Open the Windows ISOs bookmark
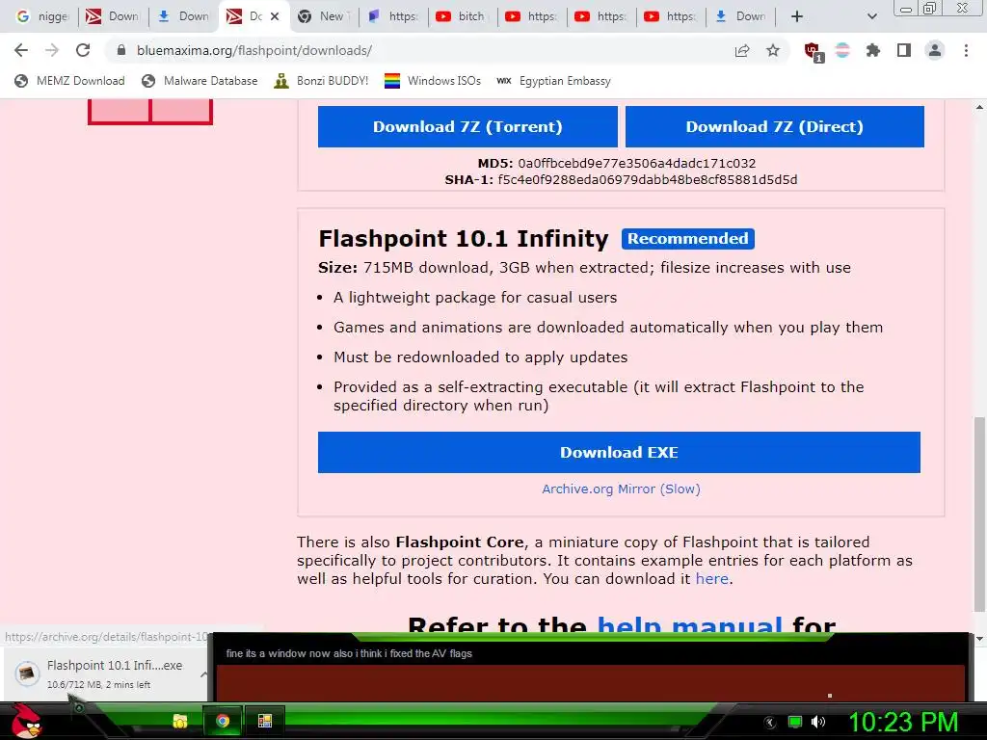The width and height of the screenshot is (987, 740). [433, 81]
